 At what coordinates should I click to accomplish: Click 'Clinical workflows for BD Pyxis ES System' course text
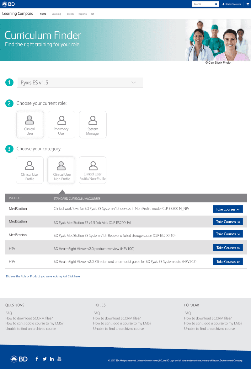coord(121,208)
